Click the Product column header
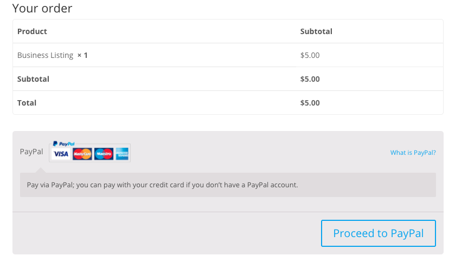This screenshot has height=262, width=455. pyautogui.click(x=32, y=31)
